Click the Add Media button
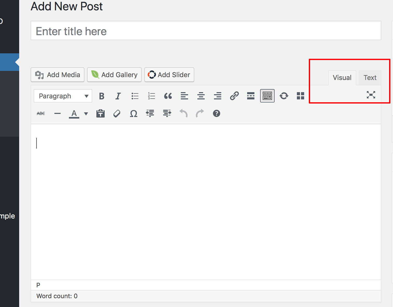 pos(58,75)
